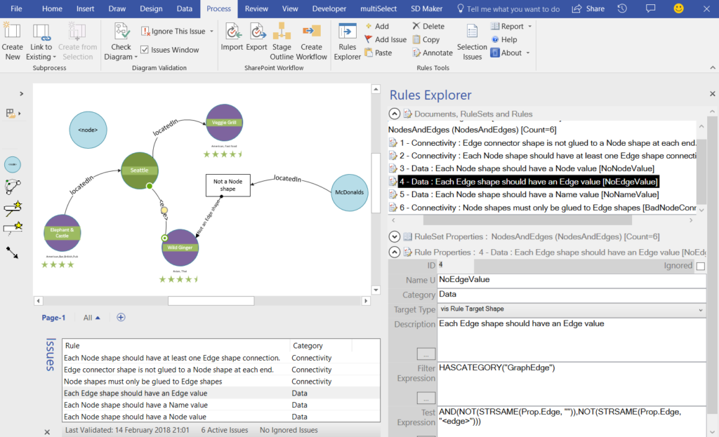This screenshot has height=437, width=719.
Task: Add a new issue via Add Issue
Action: click(x=385, y=39)
